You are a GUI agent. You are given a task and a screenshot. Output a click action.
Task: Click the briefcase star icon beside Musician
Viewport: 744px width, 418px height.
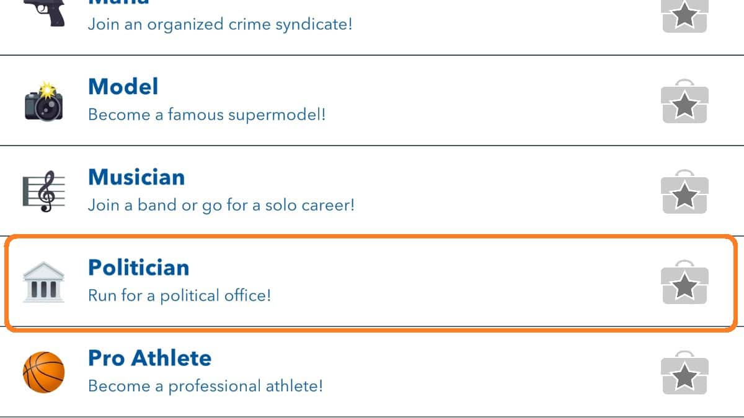(684, 193)
